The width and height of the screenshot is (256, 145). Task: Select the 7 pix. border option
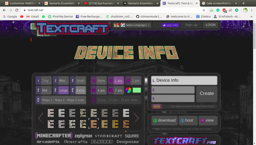point(116,90)
